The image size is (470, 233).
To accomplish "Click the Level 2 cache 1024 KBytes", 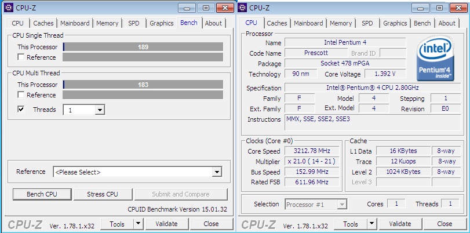I will tap(403, 172).
